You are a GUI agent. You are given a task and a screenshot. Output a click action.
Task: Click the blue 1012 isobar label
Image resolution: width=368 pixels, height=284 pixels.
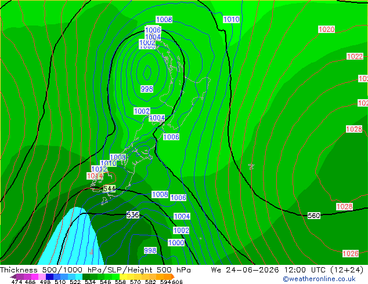coord(99,169)
